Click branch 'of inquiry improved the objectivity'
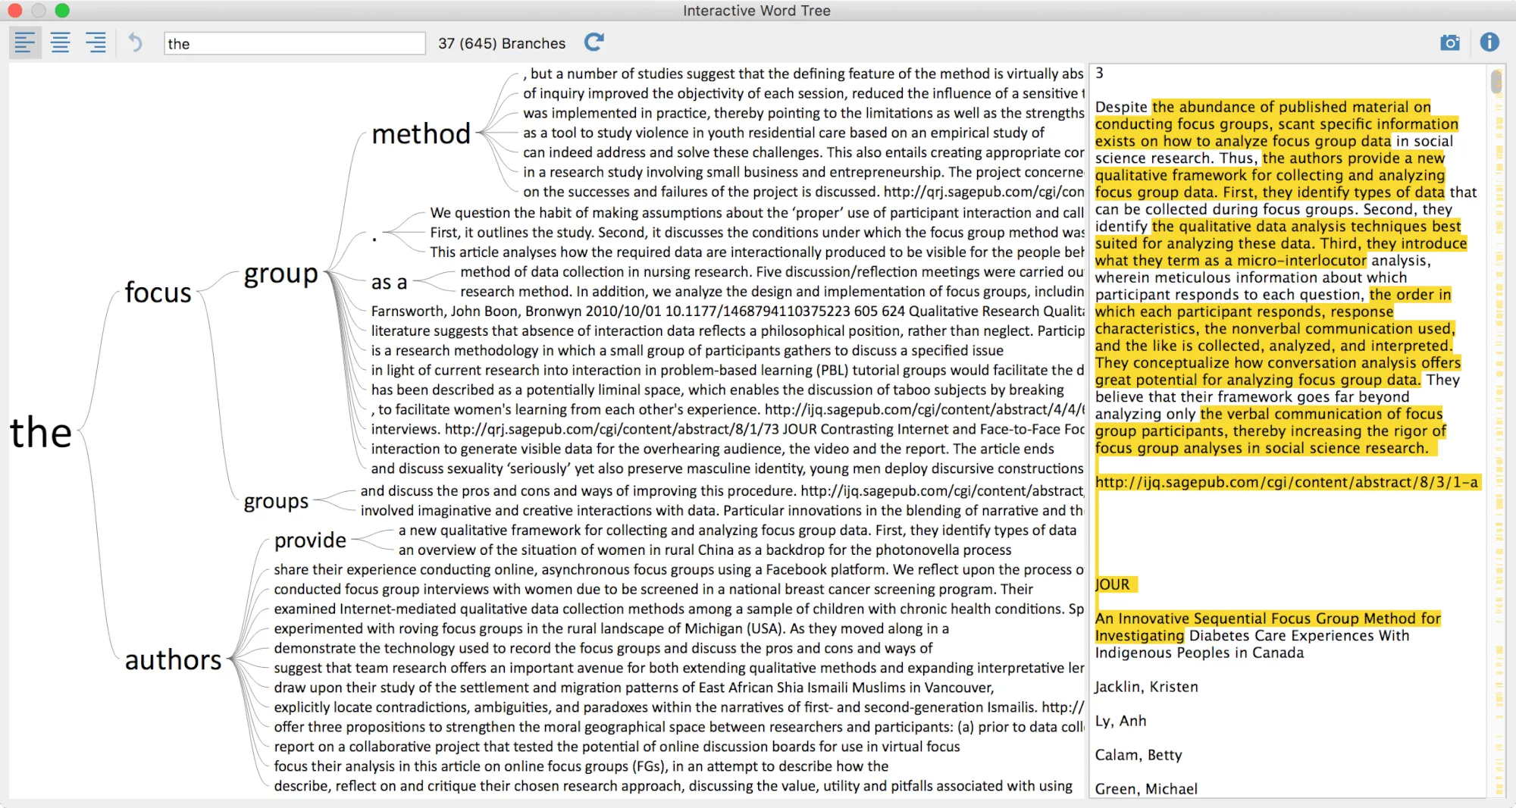This screenshot has height=808, width=1516. click(803, 93)
